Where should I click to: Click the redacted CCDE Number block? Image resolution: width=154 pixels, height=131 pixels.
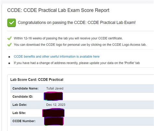54,121
